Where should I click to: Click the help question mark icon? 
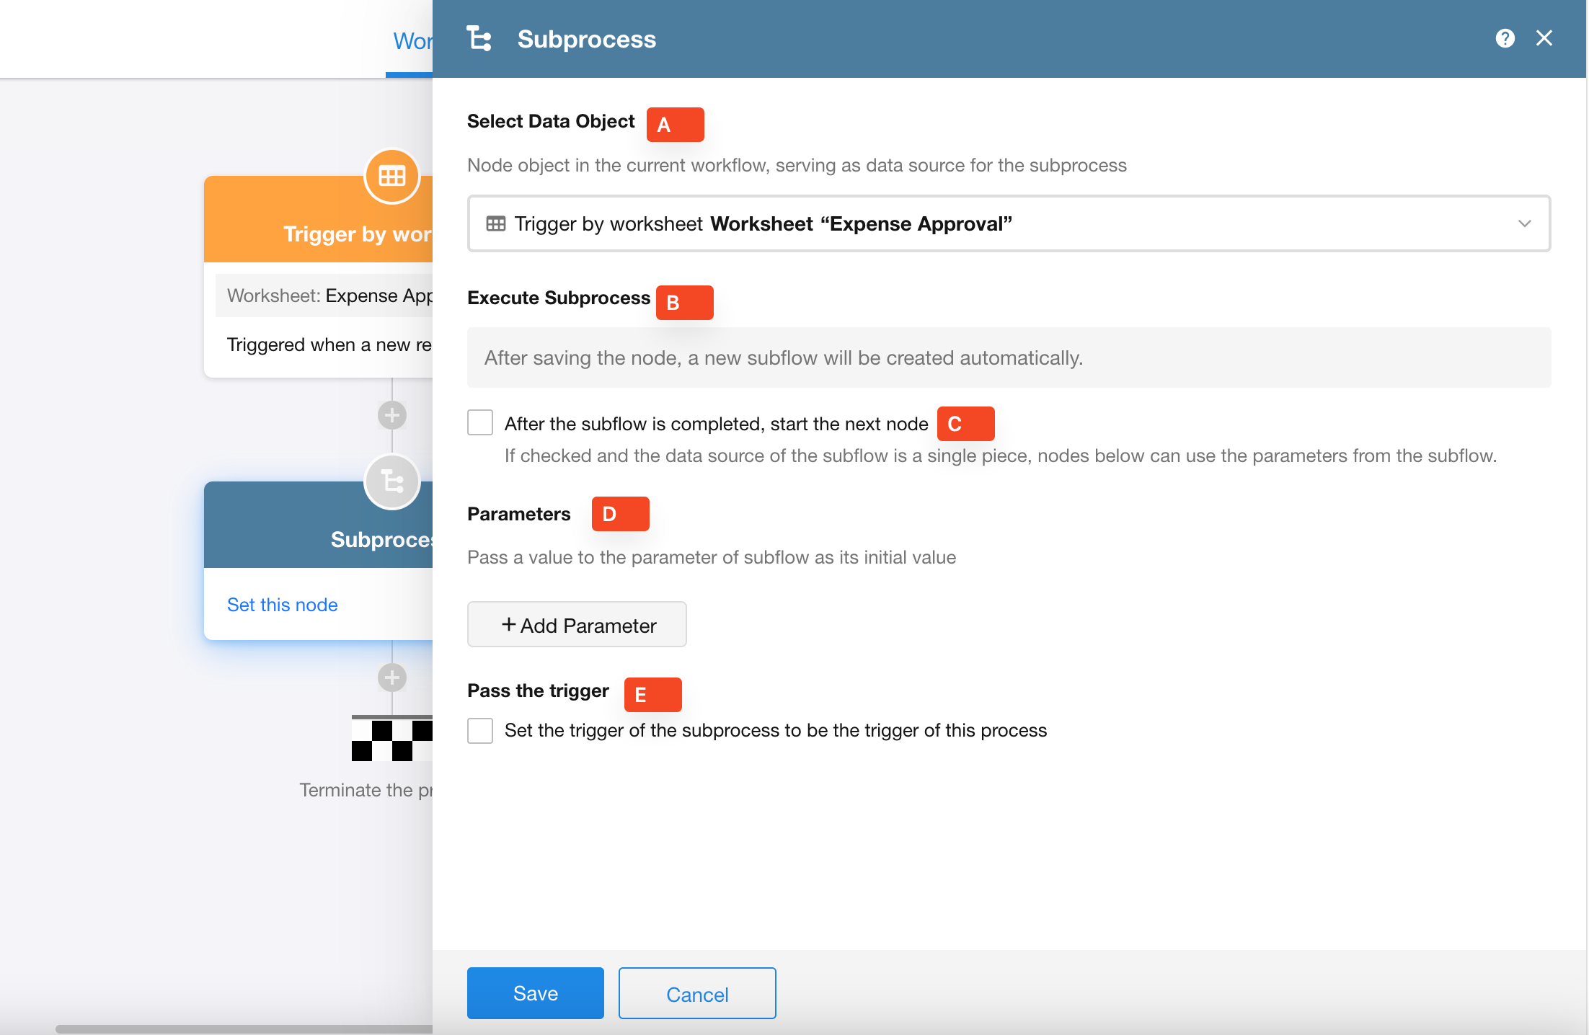pyautogui.click(x=1505, y=38)
